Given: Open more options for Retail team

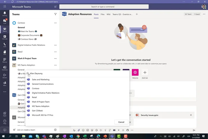Looking at the screenshot, I should coord(55,52).
